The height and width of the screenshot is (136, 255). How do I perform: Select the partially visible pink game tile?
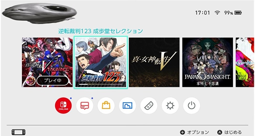tap(245, 62)
